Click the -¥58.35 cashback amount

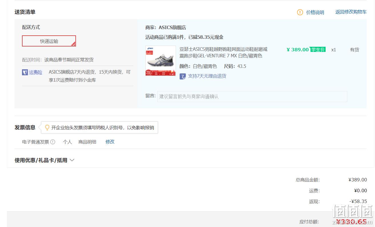[358, 201]
